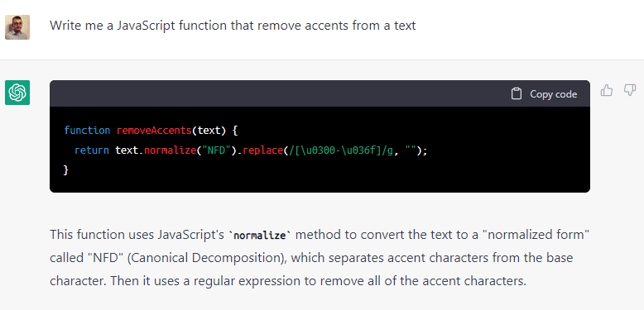
Task: Click the blue function keyword in code
Action: (87, 131)
